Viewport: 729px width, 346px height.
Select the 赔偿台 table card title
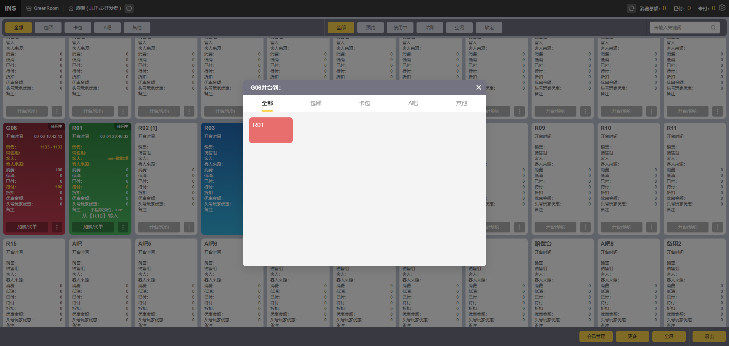(x=543, y=244)
